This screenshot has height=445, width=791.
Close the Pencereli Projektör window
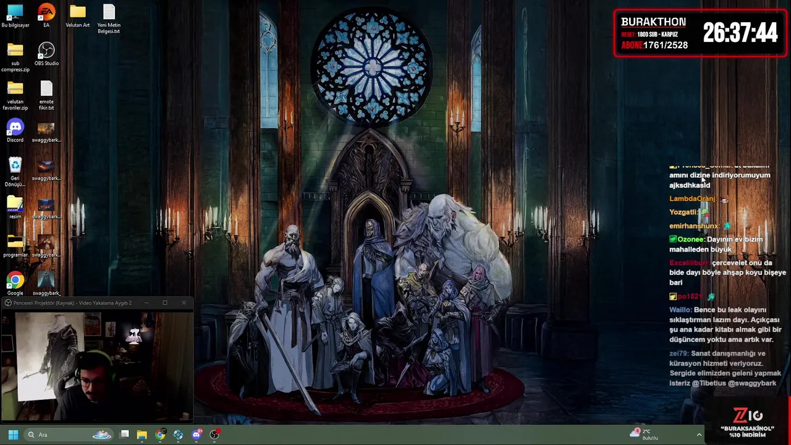point(184,303)
